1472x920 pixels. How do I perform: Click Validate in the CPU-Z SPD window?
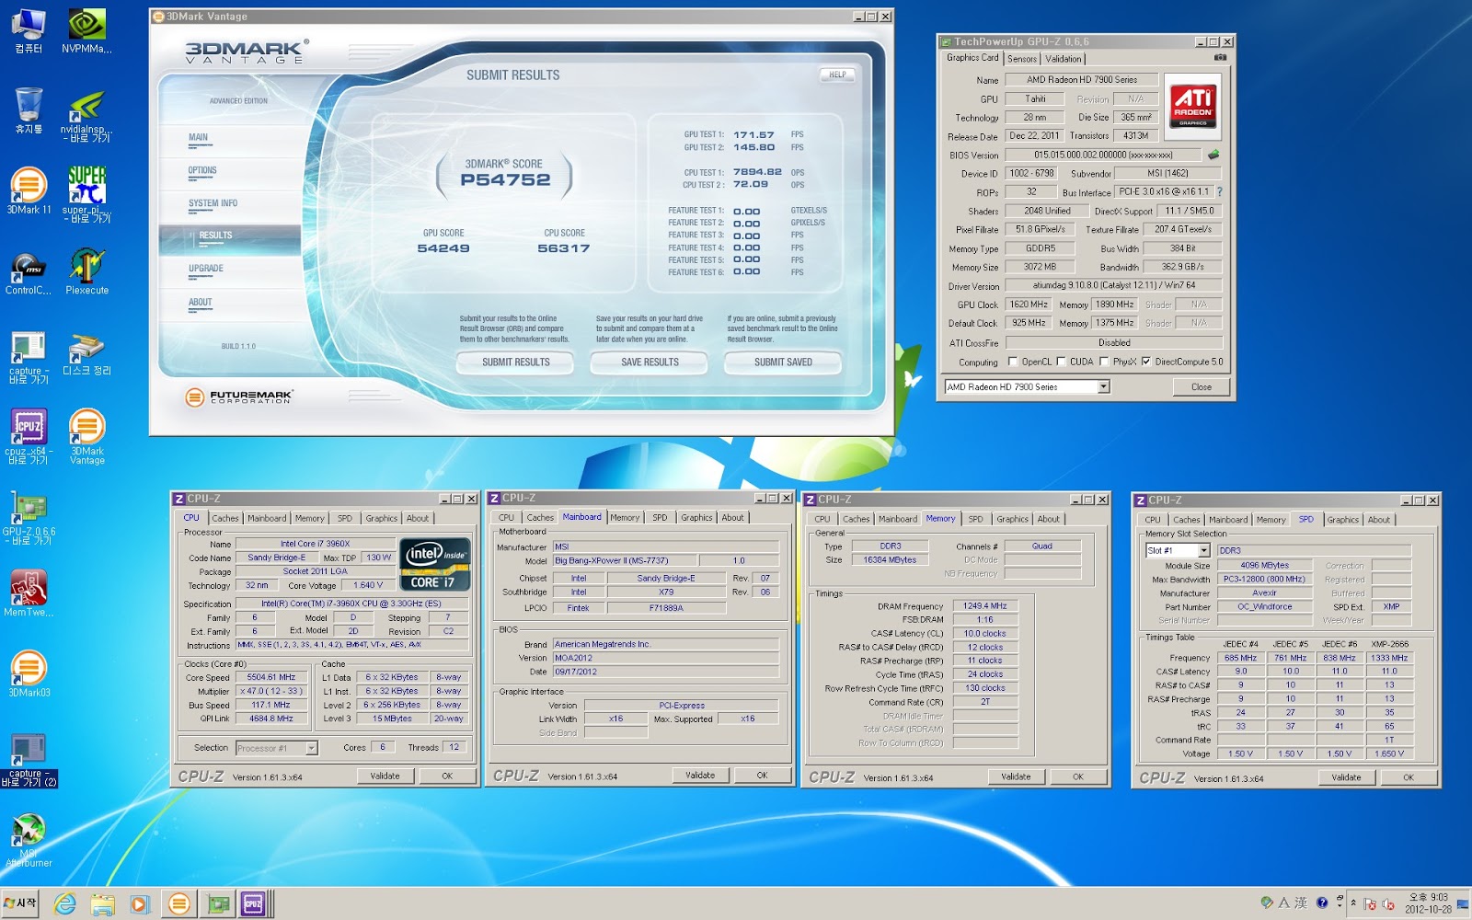pyautogui.click(x=1346, y=777)
